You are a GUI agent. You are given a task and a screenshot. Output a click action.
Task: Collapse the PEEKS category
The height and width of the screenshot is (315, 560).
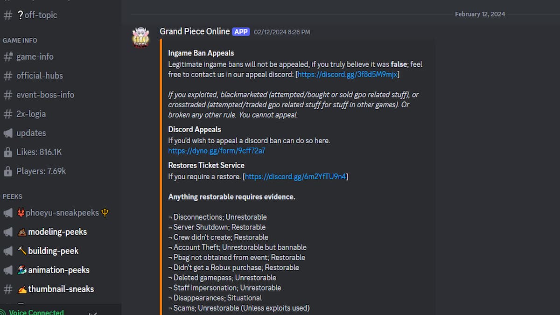[13, 196]
